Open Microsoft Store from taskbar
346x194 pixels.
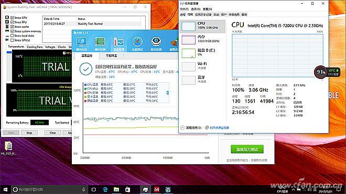127,189
